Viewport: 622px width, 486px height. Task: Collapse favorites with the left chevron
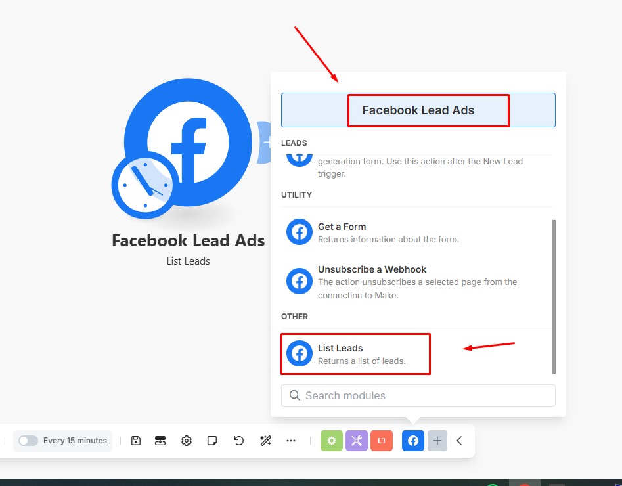point(459,441)
